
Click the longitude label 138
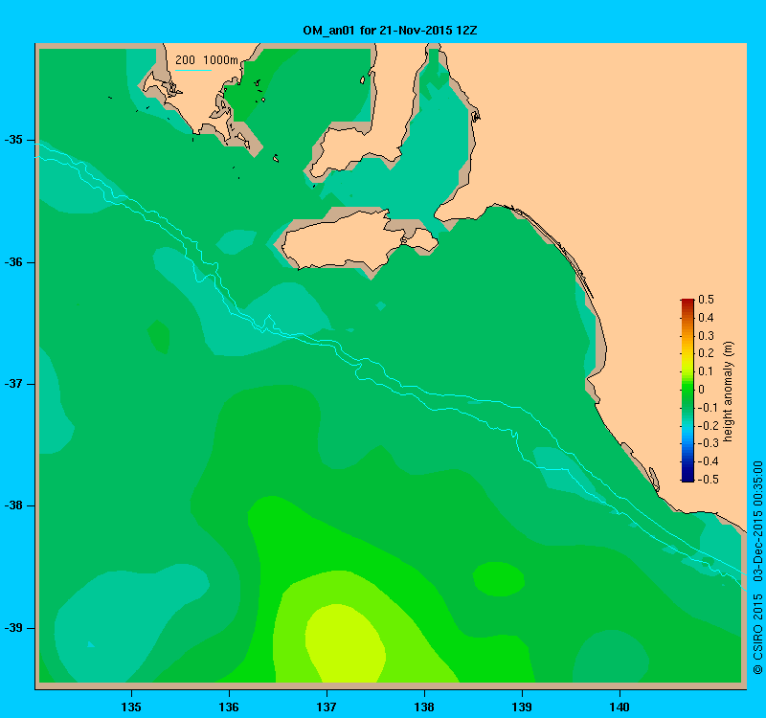click(x=424, y=707)
